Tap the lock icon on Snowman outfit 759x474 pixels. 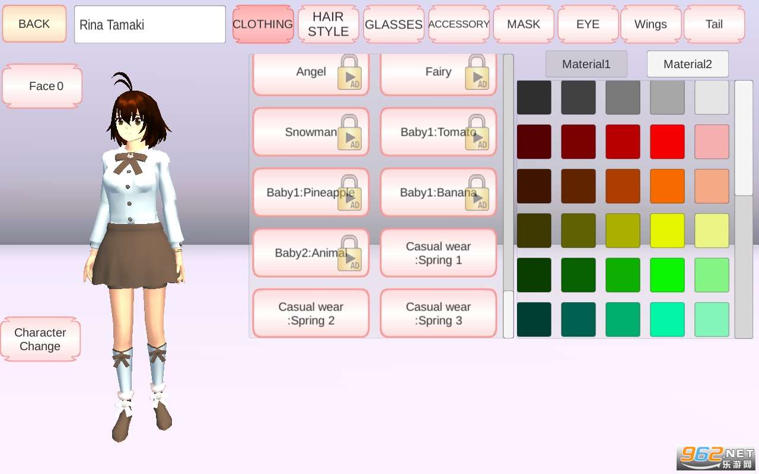point(349,133)
